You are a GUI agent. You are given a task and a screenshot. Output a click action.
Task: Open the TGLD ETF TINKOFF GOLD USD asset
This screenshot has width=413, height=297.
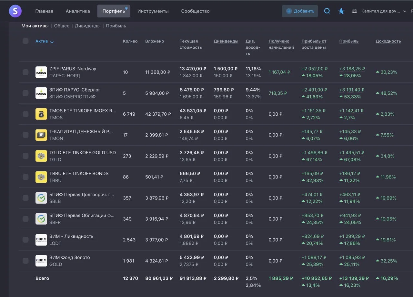(x=83, y=152)
